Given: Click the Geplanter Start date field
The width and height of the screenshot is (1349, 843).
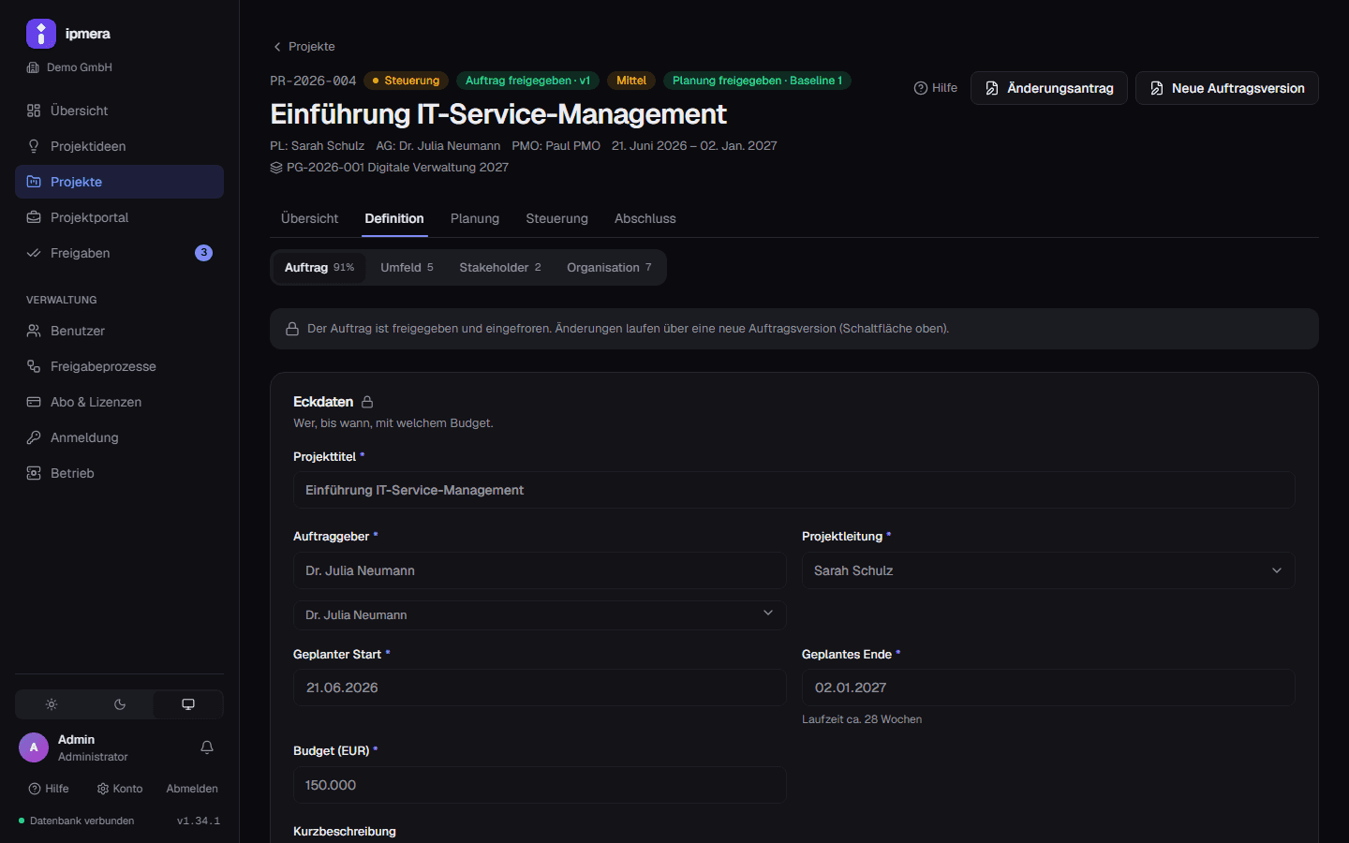Looking at the screenshot, I should click(x=540, y=688).
